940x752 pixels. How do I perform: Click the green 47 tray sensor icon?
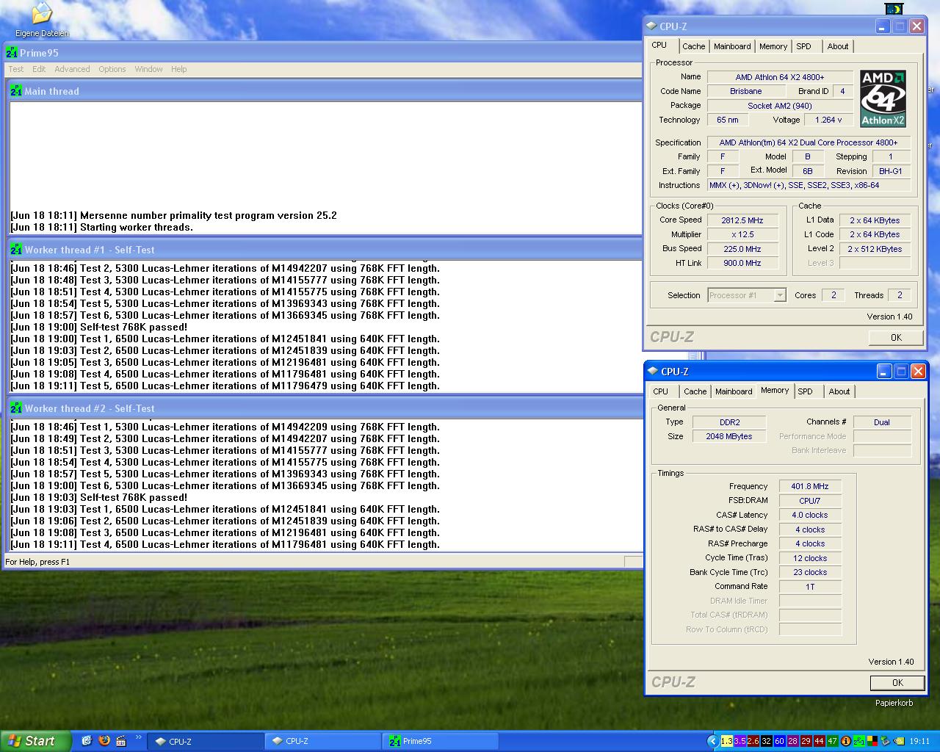tap(833, 741)
